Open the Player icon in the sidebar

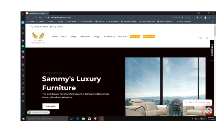(23, 65)
